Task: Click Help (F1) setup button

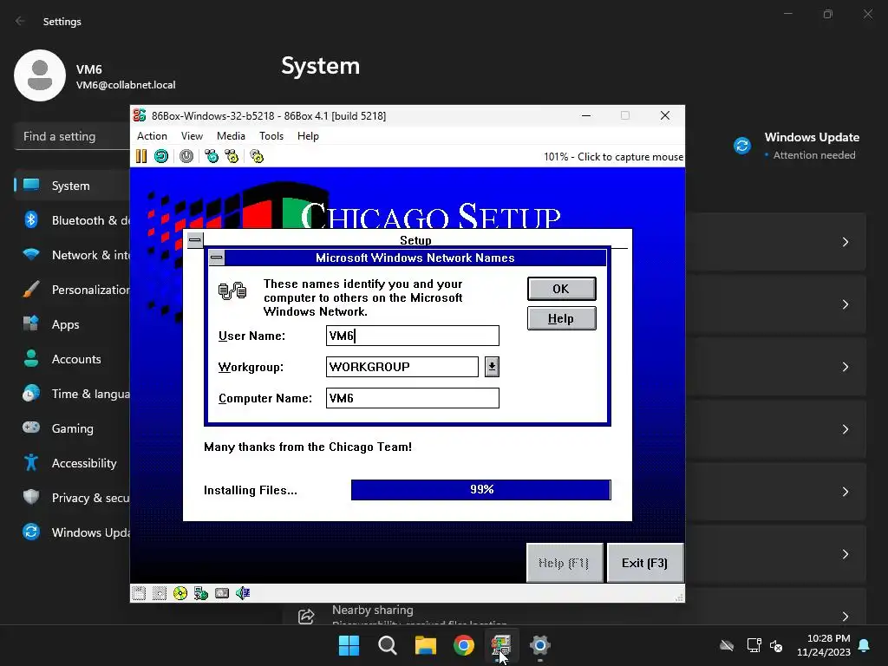Action: tap(564, 562)
